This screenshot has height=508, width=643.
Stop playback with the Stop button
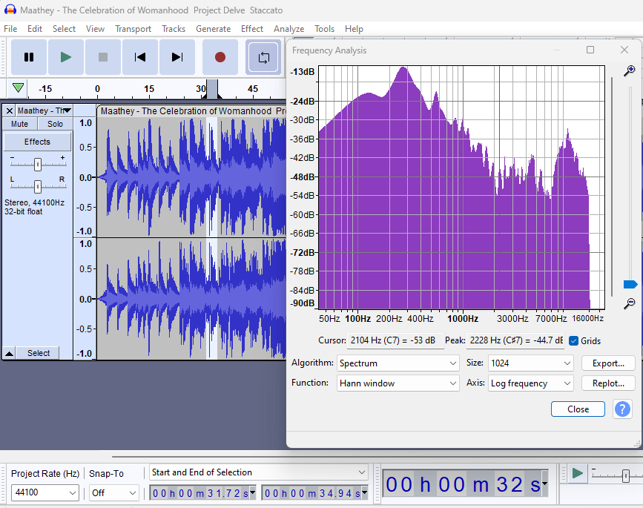103,57
